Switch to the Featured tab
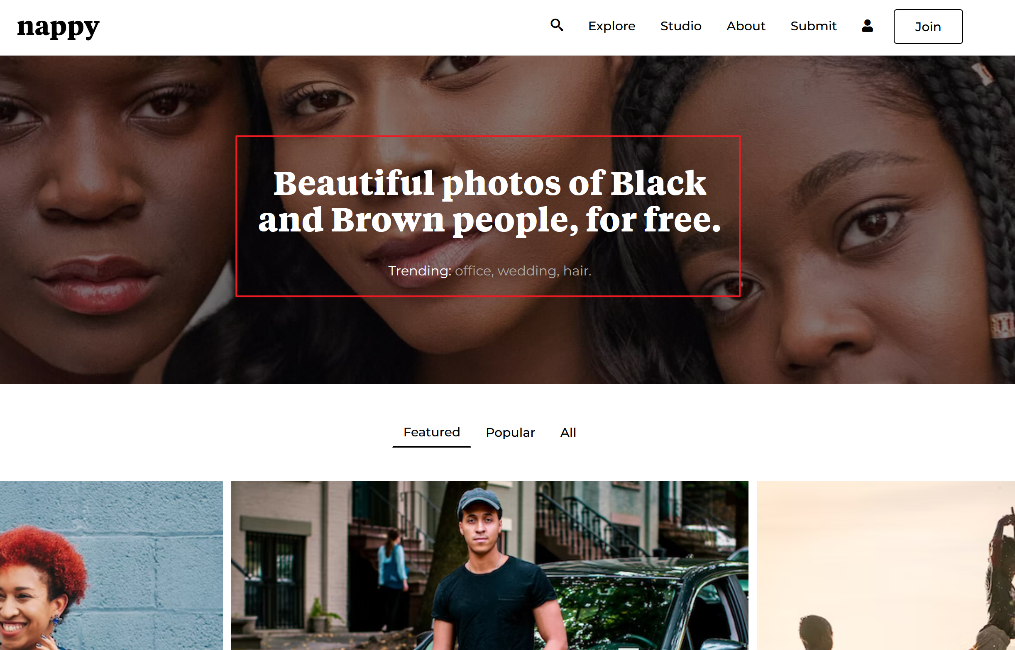The width and height of the screenshot is (1015, 650). (x=431, y=433)
